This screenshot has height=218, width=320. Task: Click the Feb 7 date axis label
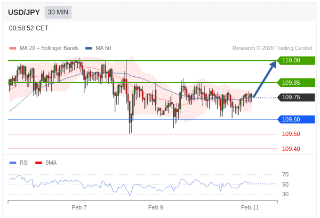coord(79,207)
